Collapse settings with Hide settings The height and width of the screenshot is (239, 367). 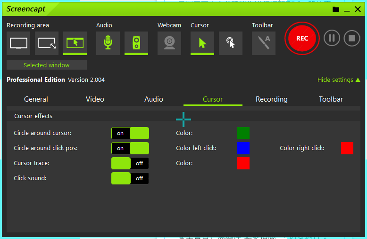coord(339,80)
